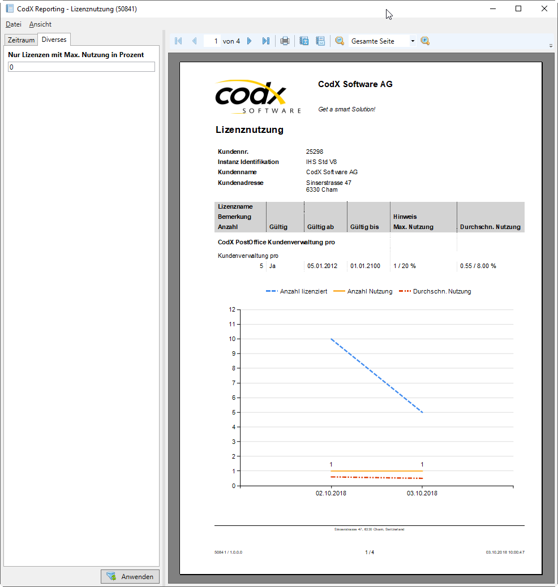
Task: Zoom in on the report preview
Action: point(425,41)
